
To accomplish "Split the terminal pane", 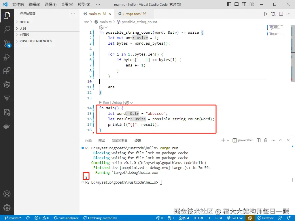I will (258, 140).
